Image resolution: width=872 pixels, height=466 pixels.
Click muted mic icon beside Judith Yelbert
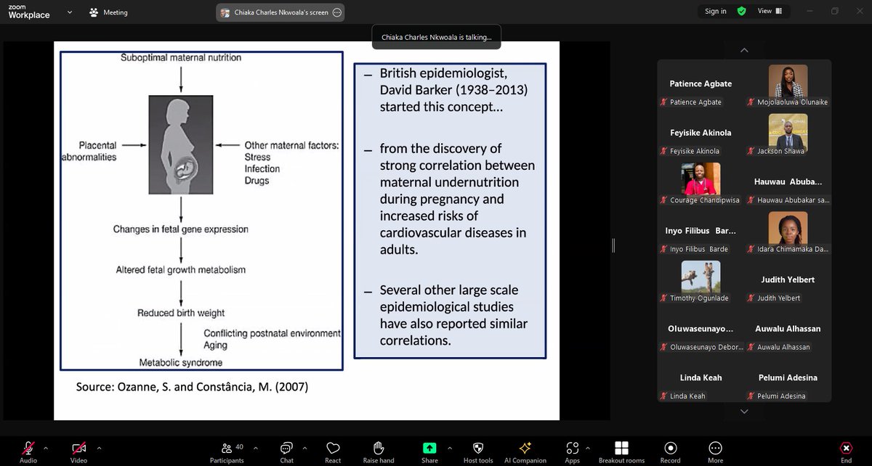tap(752, 298)
